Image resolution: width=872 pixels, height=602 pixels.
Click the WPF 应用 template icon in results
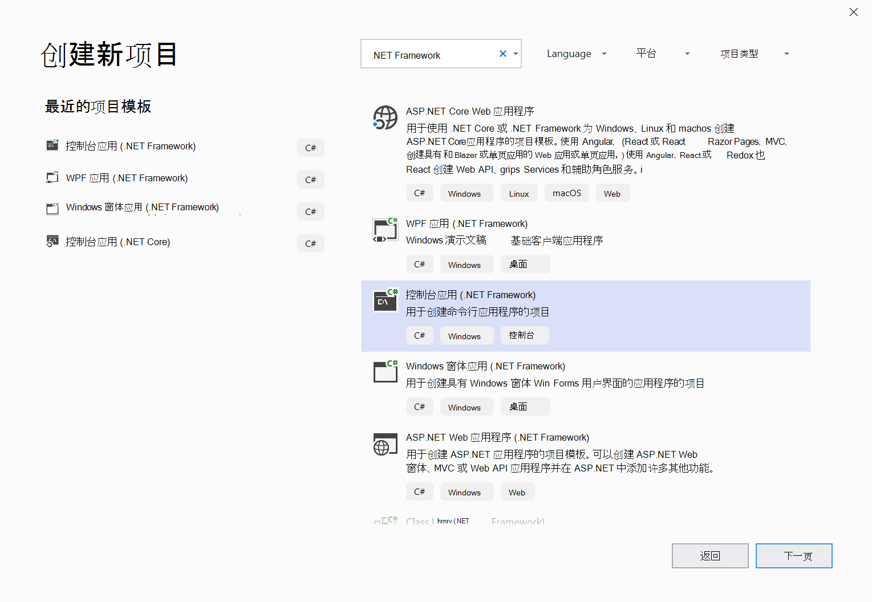point(385,230)
